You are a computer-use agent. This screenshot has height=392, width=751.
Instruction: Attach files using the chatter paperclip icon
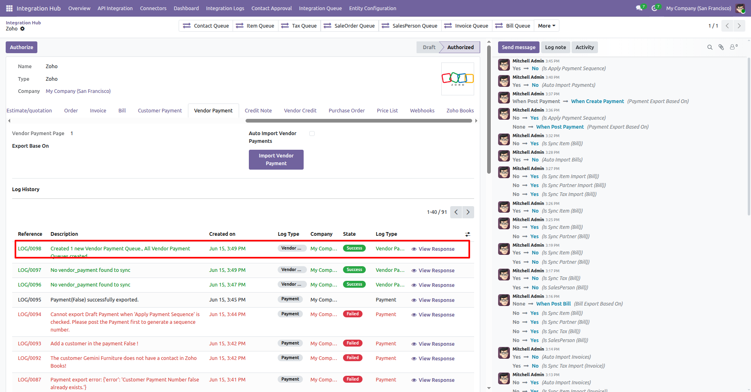pos(721,47)
